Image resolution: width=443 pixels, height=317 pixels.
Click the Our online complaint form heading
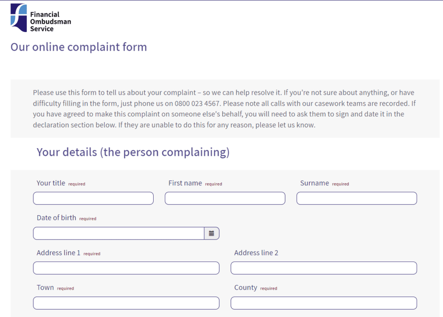pos(78,47)
